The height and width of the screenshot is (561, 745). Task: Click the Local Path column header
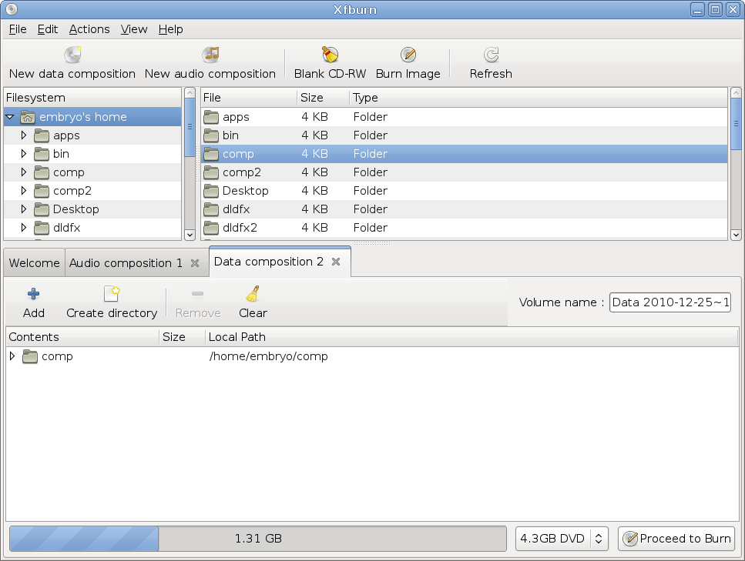click(471, 337)
